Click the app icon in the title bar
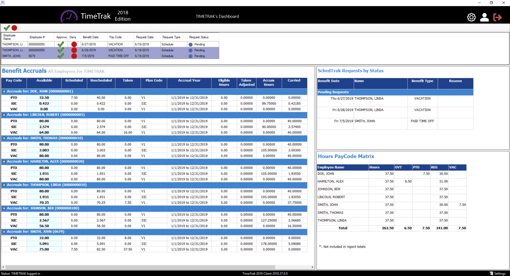Screen dimensions: 510x276 point(3,3)
